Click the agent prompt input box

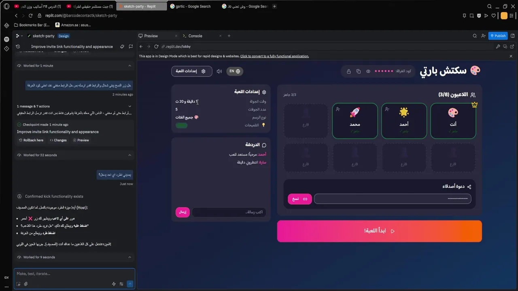click(x=74, y=274)
